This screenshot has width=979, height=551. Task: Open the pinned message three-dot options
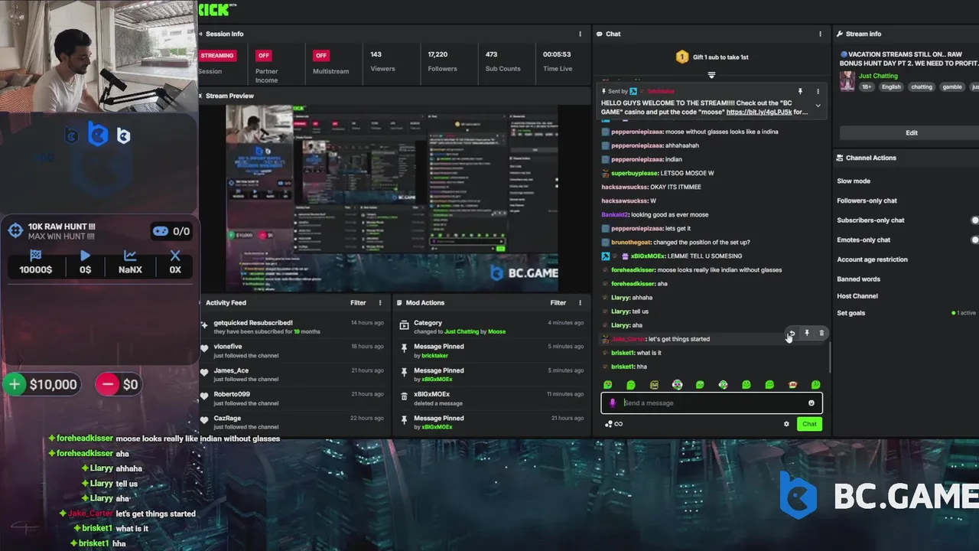pyautogui.click(x=818, y=91)
